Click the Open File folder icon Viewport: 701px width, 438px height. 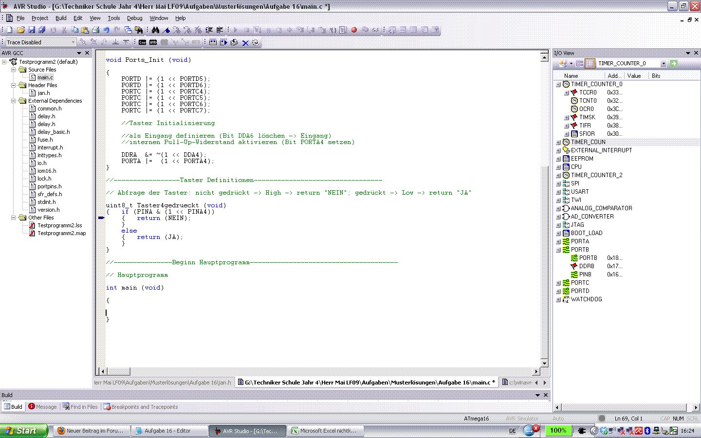point(20,30)
